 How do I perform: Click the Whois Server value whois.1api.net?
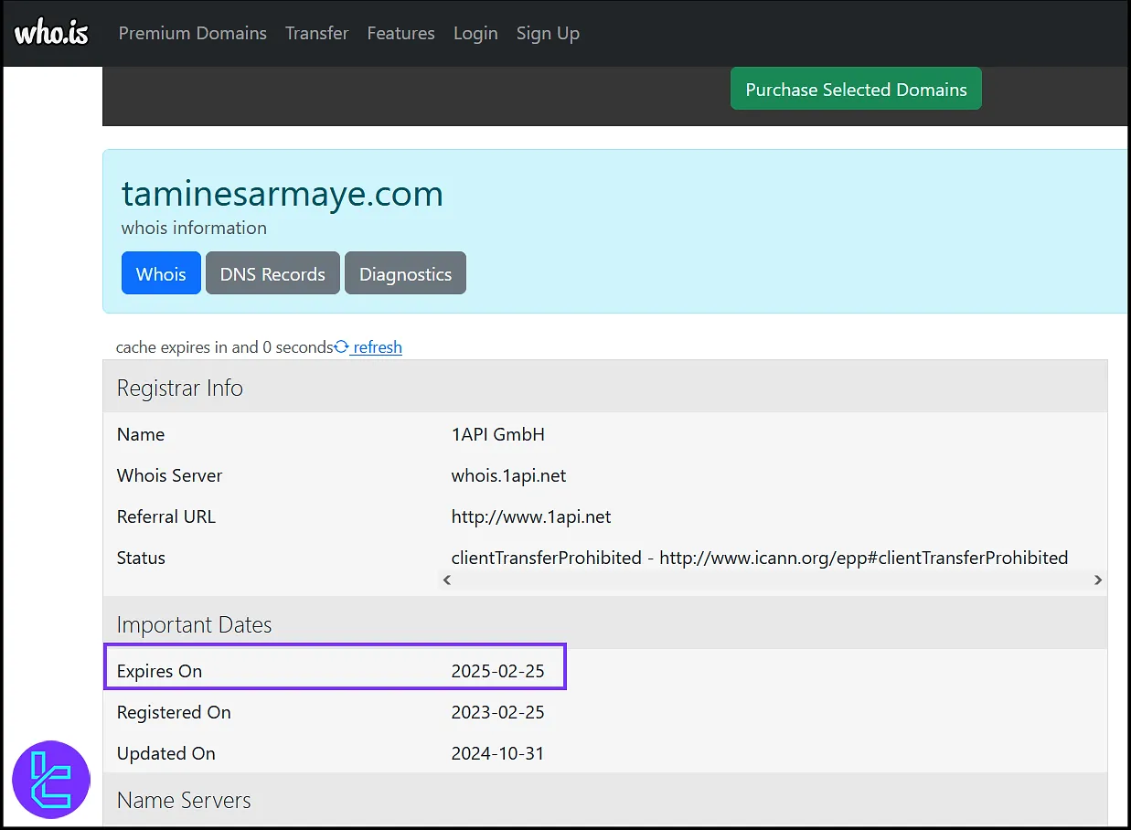508,475
